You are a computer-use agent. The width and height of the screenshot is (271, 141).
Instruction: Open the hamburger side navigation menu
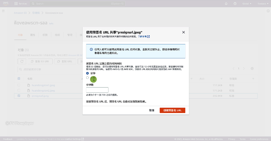pyautogui.click(x=3, y=11)
